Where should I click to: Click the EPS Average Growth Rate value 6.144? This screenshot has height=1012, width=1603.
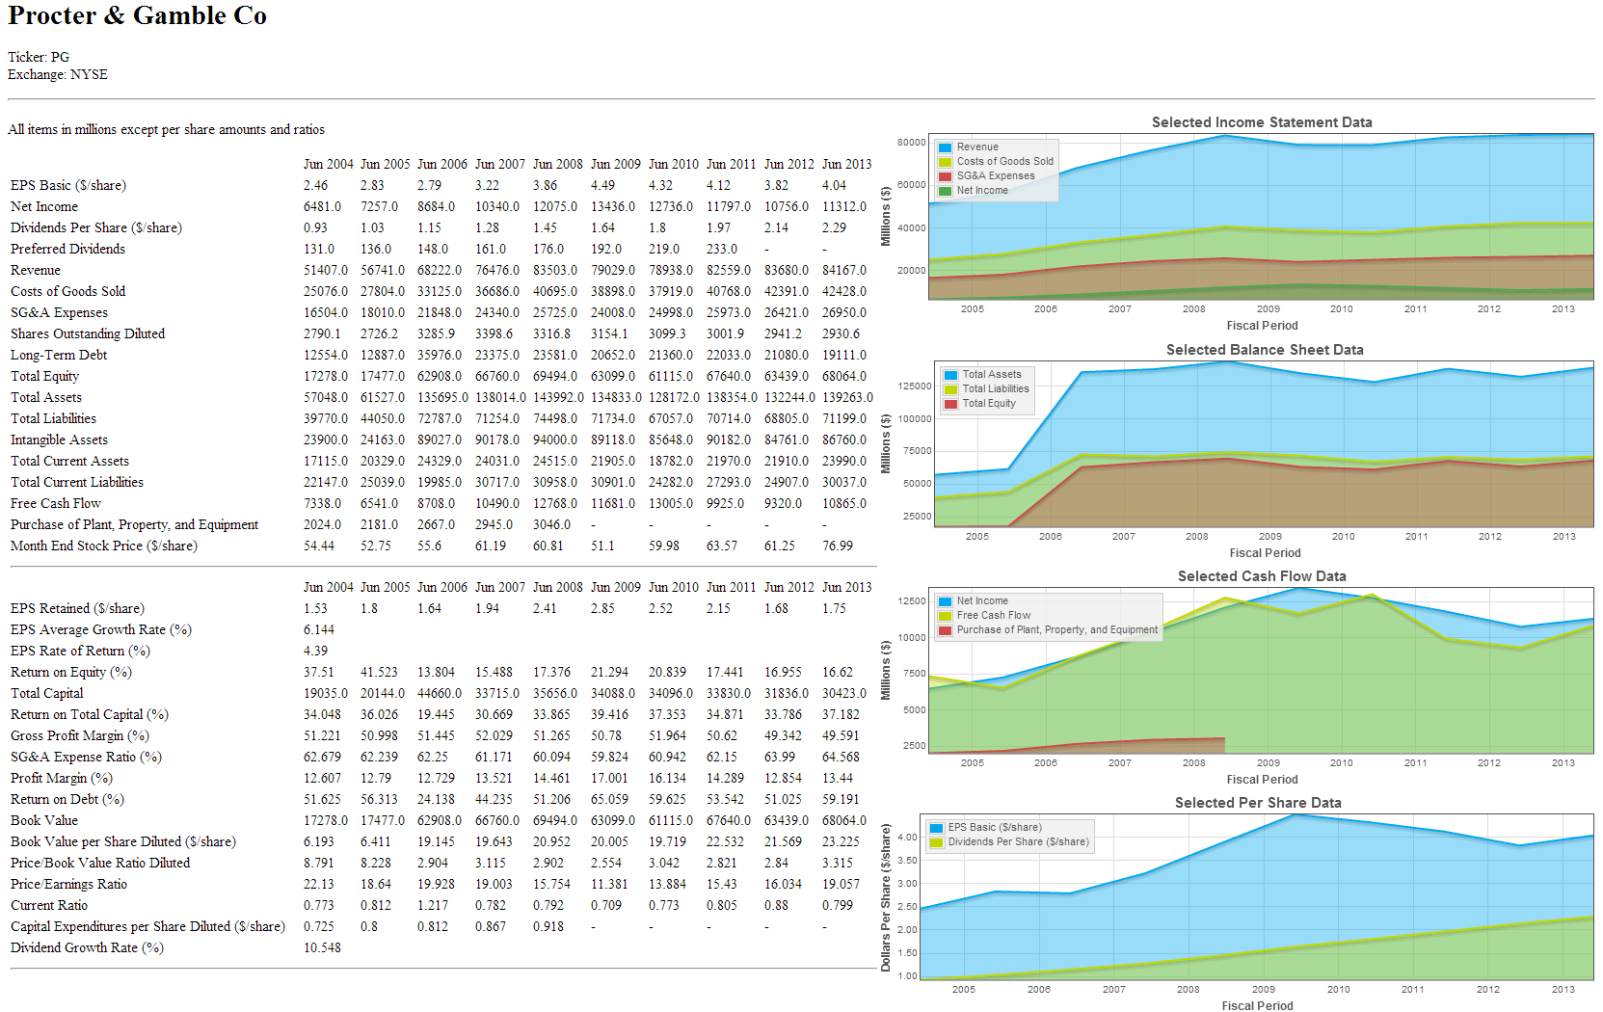click(319, 629)
